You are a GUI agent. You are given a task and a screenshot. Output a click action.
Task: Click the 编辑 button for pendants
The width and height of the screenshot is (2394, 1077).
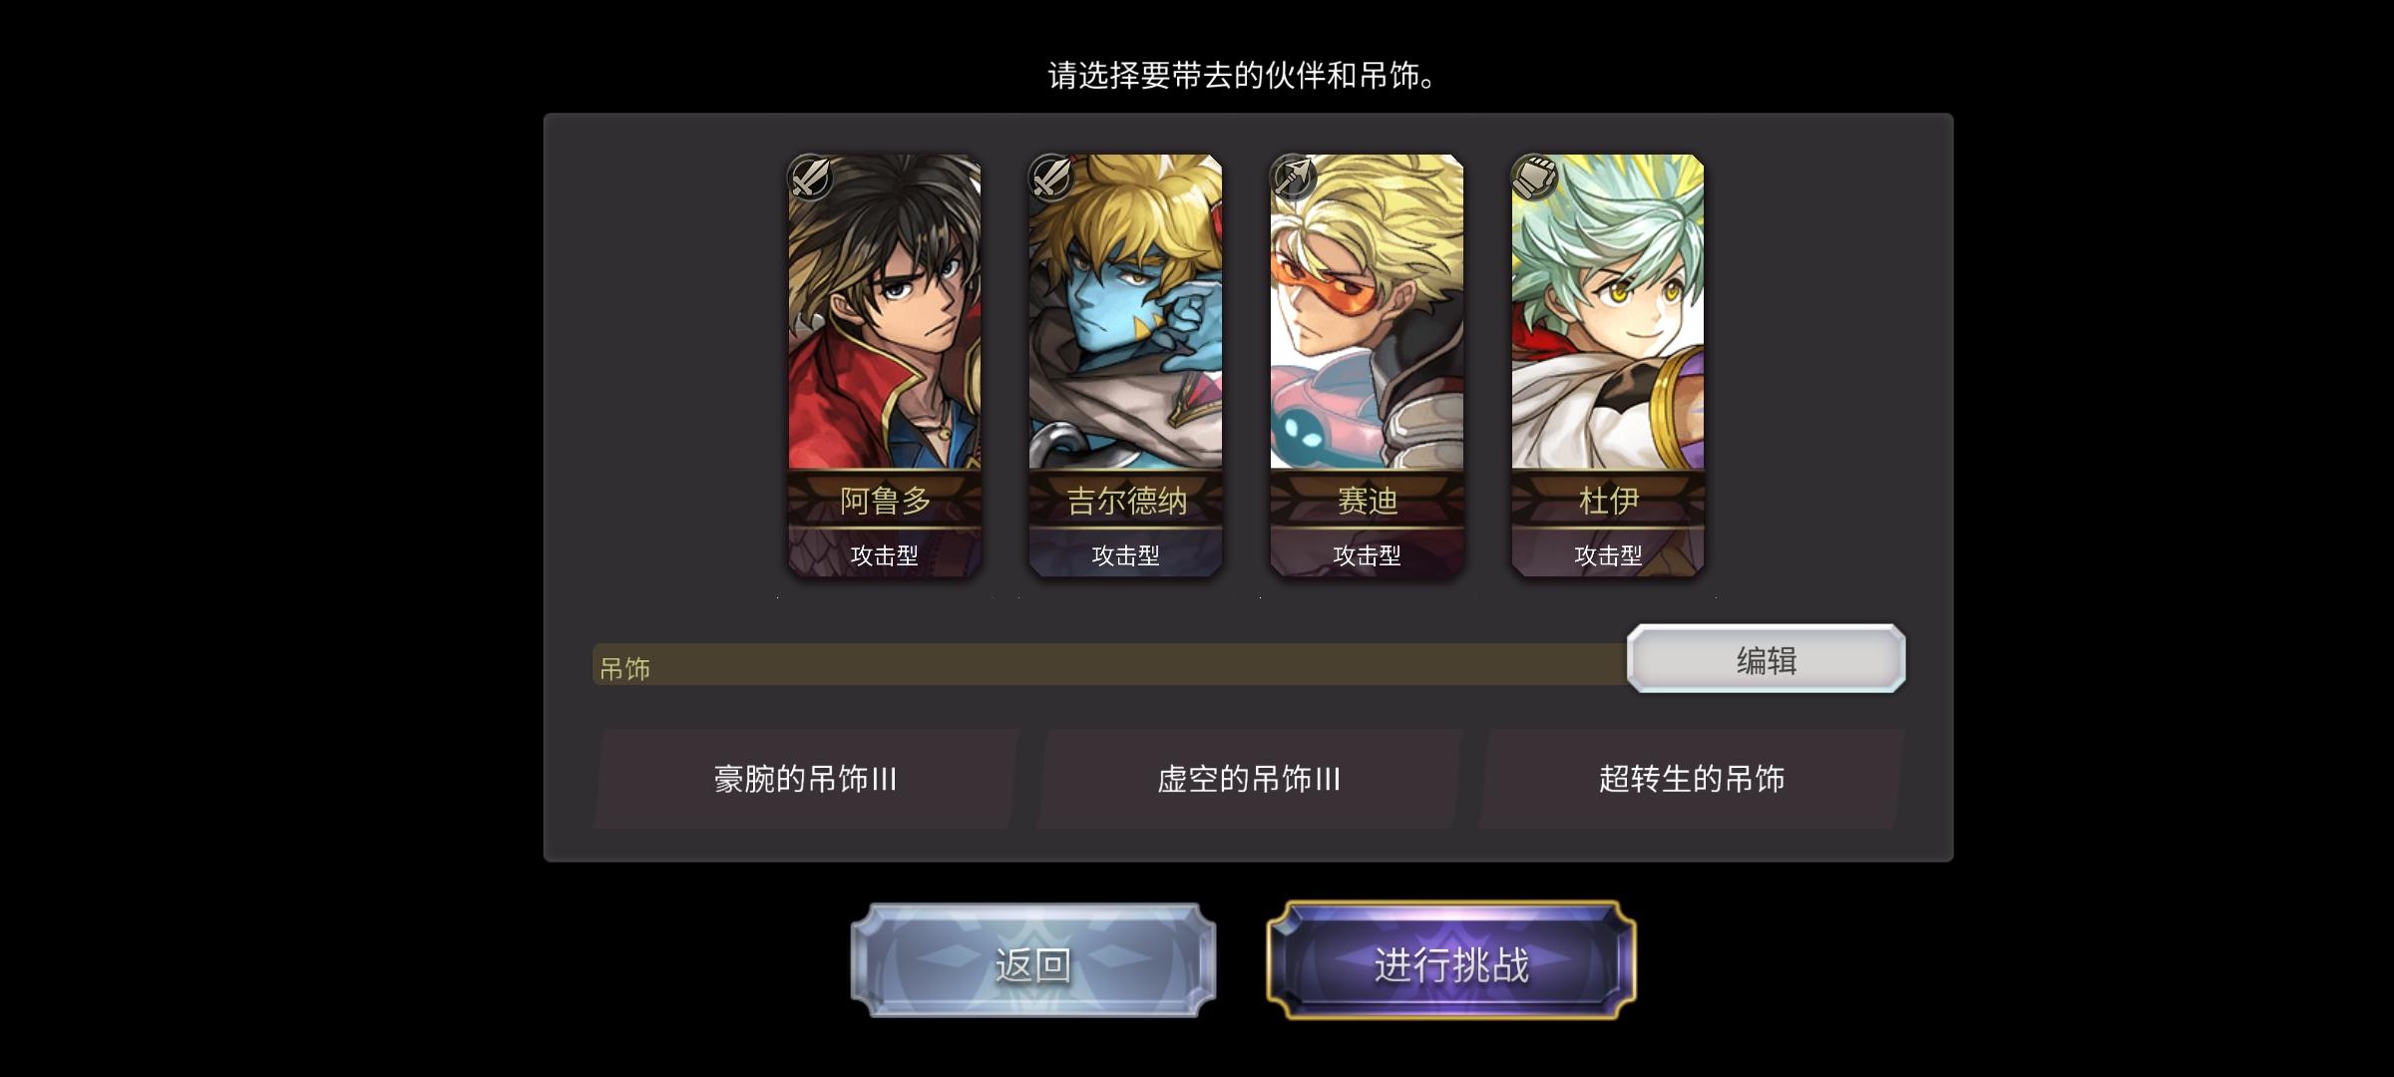pyautogui.click(x=1767, y=659)
